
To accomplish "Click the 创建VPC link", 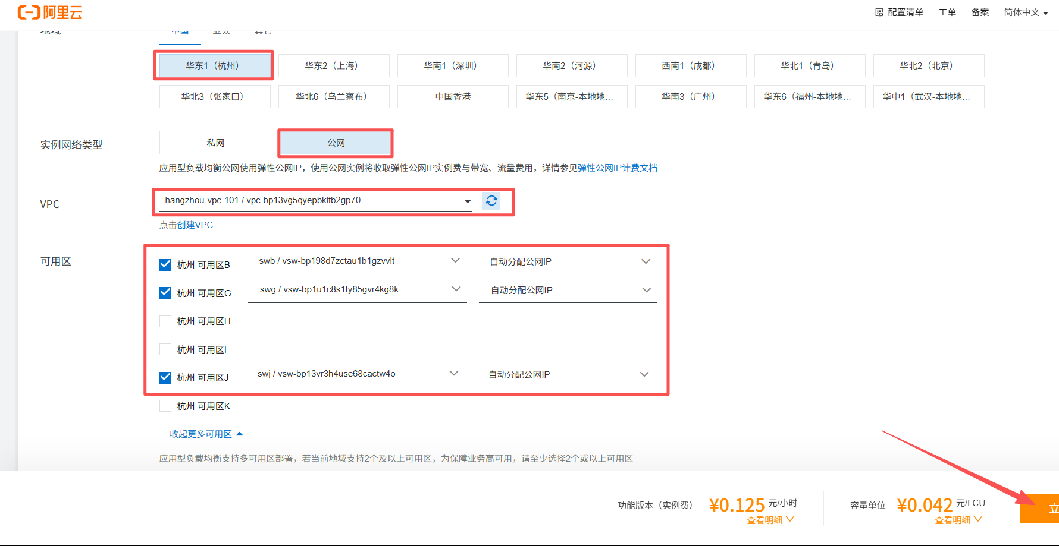I will [x=195, y=225].
